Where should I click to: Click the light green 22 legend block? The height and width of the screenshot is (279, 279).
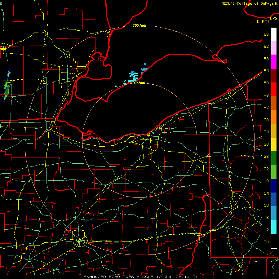(x=274, y=172)
